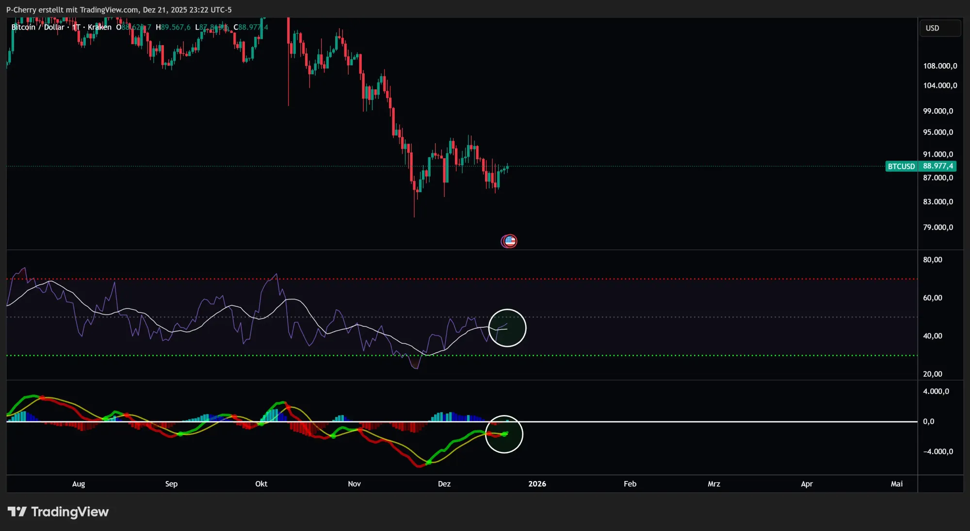Select the 2026 label on the time axis

pos(537,484)
